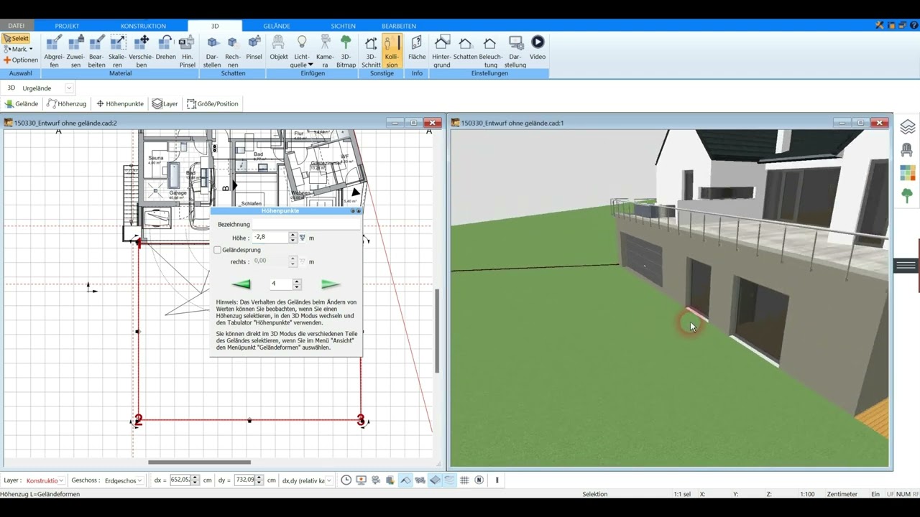Insert a Kamera
The image size is (920, 517).
pyautogui.click(x=325, y=51)
